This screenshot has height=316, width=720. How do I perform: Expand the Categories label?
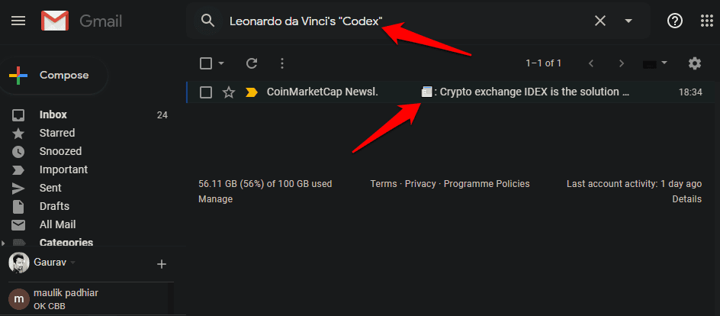[x=4, y=243]
